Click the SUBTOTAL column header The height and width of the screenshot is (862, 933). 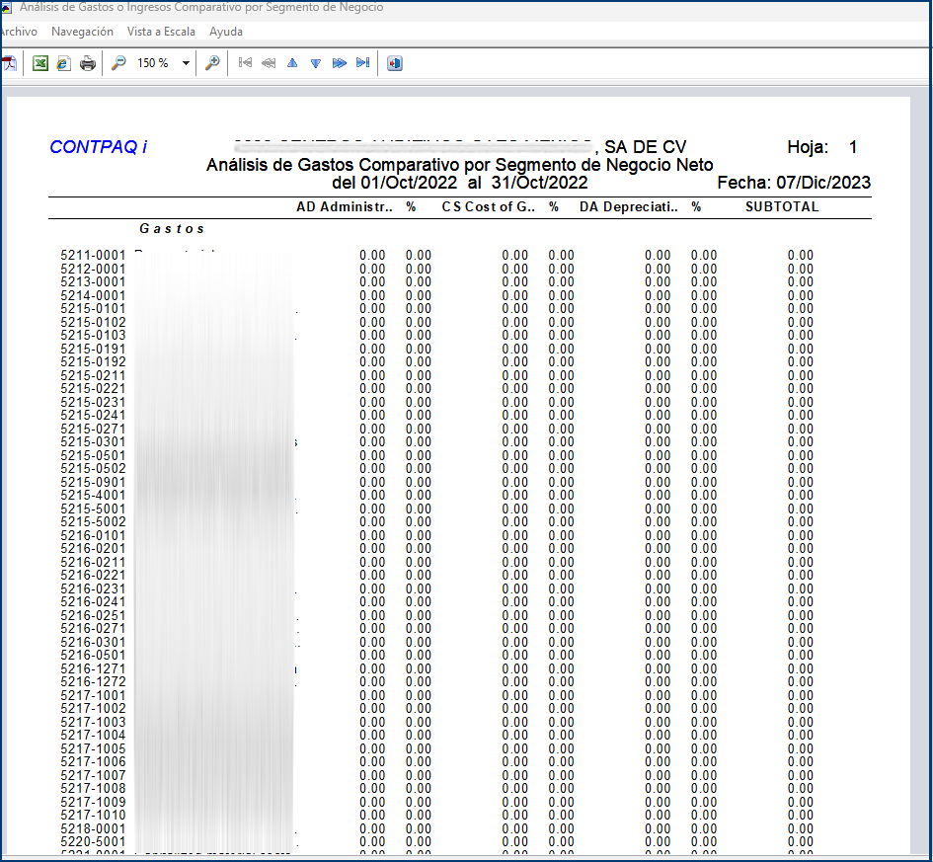coord(782,207)
